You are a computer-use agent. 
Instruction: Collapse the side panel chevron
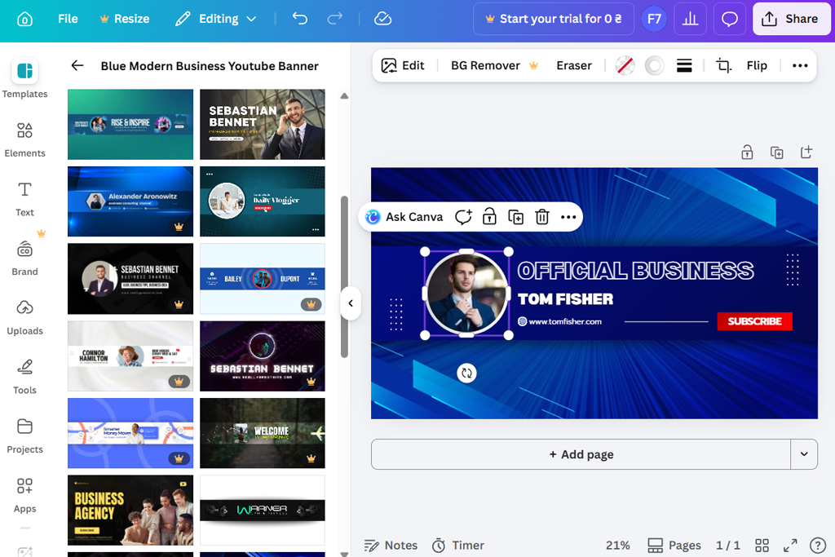click(351, 303)
